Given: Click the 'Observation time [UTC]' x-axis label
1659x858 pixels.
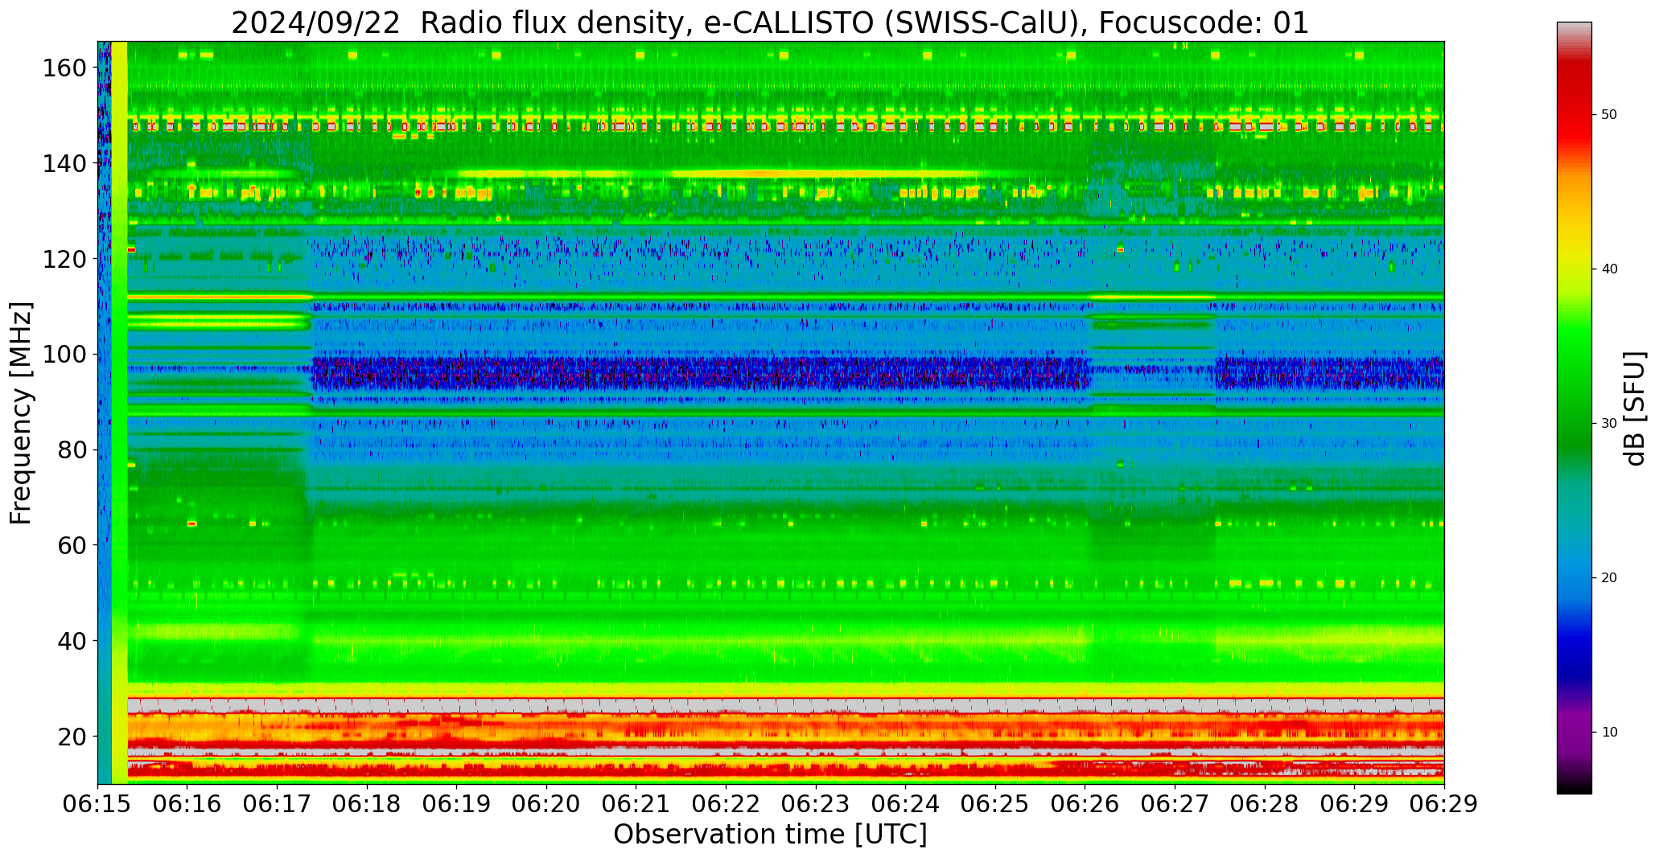Looking at the screenshot, I should (x=770, y=835).
